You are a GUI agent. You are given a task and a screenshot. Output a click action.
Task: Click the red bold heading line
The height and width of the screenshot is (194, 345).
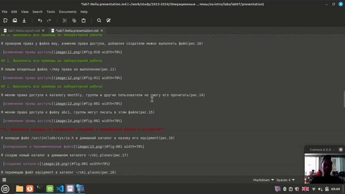pyautogui.click(x=82, y=129)
